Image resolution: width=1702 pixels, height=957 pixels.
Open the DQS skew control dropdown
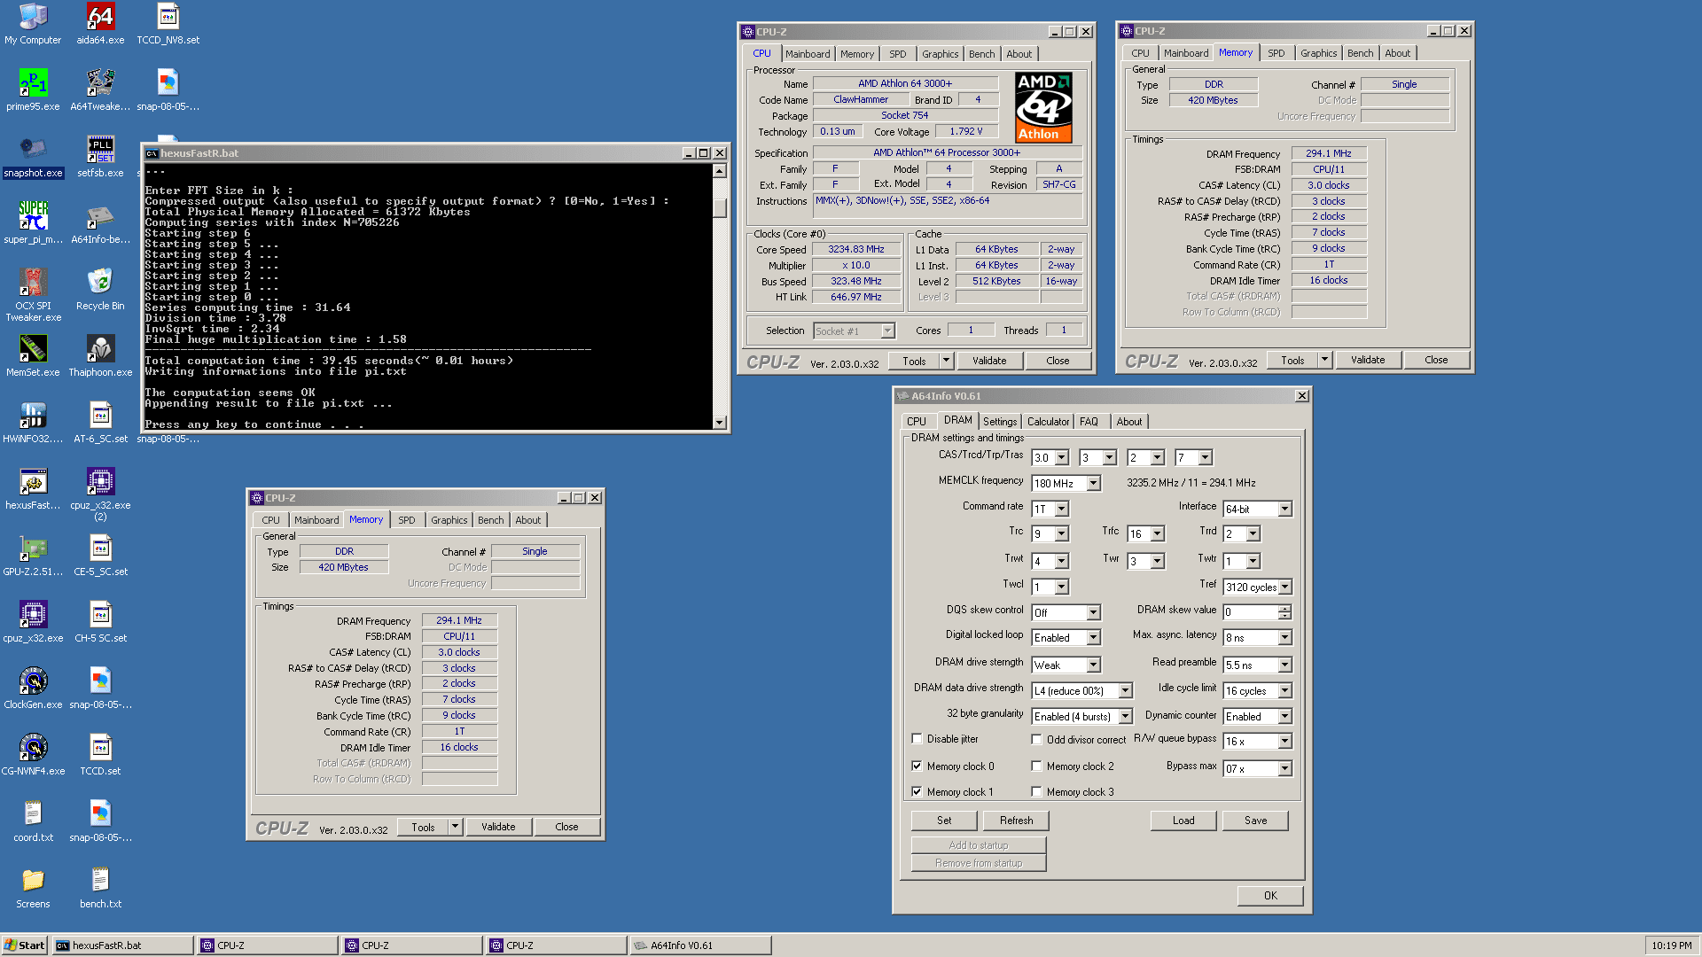pyautogui.click(x=1093, y=612)
